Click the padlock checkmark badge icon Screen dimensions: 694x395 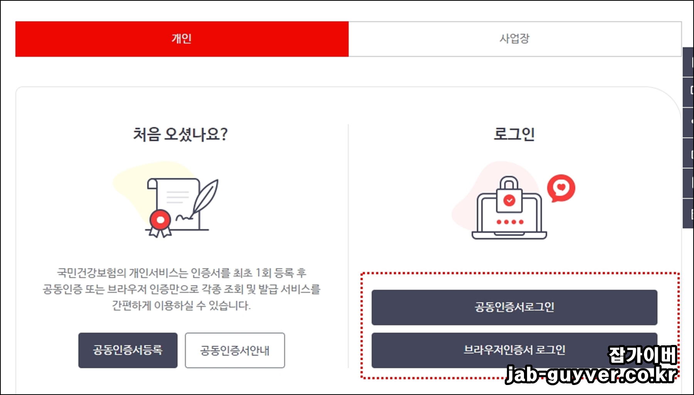click(509, 200)
